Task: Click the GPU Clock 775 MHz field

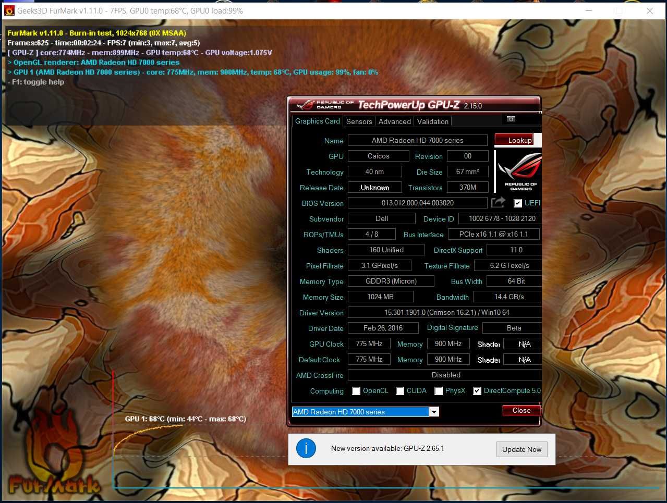Action: (369, 343)
